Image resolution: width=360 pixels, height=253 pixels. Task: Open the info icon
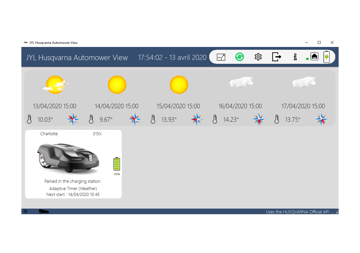coord(295,57)
